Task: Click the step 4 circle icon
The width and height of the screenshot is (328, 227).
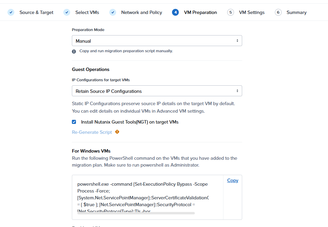Action: 175,13
